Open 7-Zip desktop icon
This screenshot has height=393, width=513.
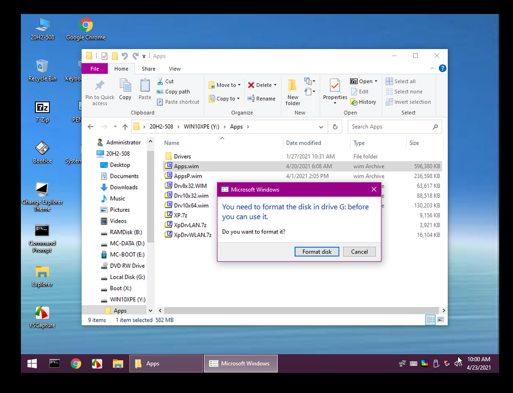pyautogui.click(x=42, y=112)
